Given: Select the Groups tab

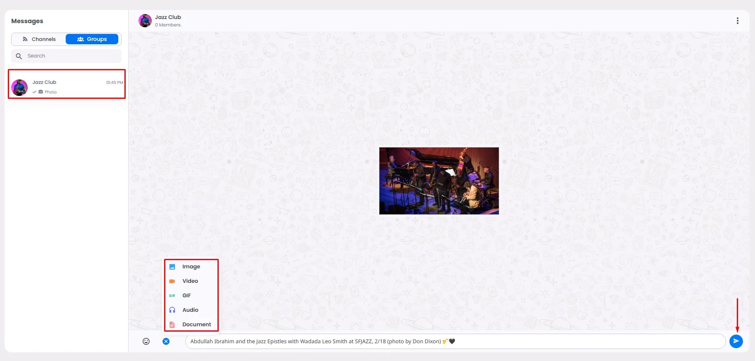Looking at the screenshot, I should tap(92, 39).
